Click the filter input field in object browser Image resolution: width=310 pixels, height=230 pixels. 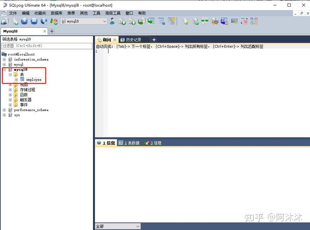point(47,46)
